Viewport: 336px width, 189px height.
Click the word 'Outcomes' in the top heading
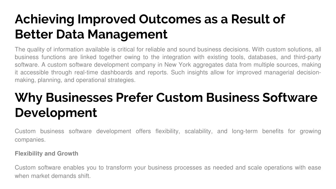[x=170, y=19]
